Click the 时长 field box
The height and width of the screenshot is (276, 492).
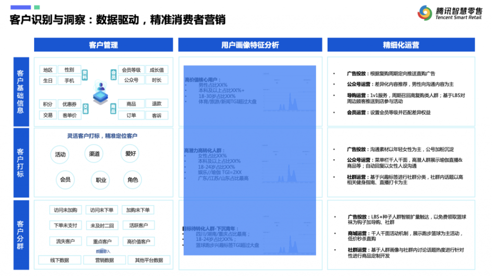(x=157, y=80)
